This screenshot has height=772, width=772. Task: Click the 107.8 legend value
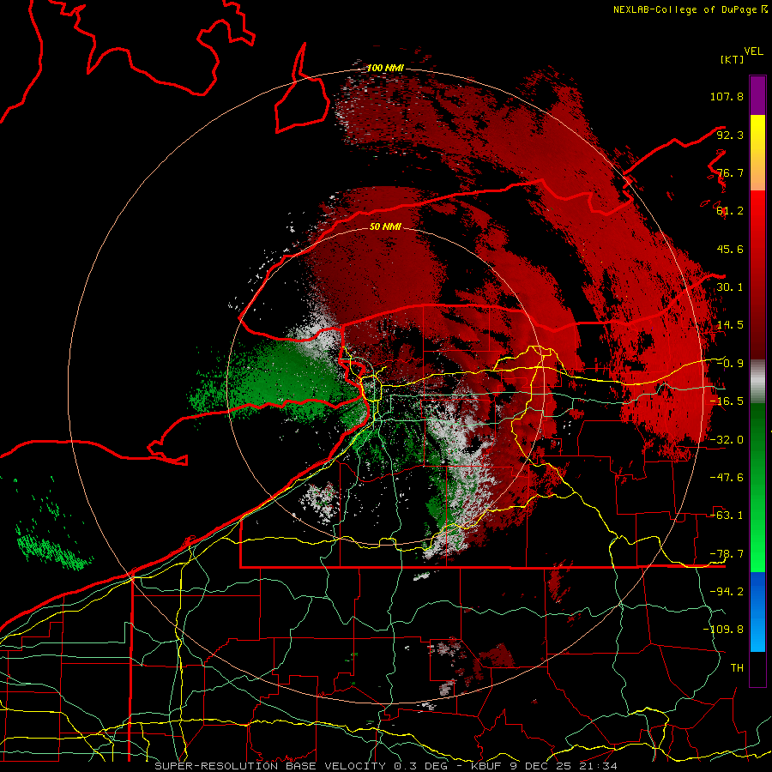coord(727,96)
